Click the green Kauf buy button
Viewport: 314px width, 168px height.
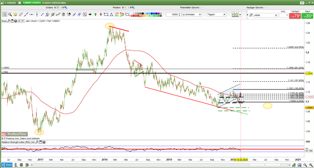point(307,16)
